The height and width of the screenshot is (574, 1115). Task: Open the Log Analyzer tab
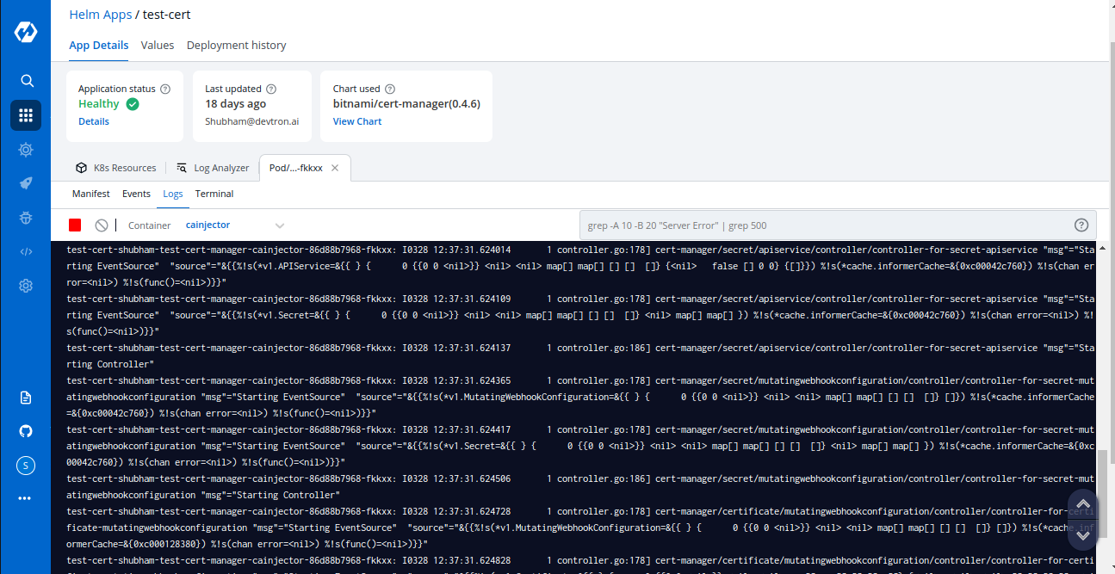click(212, 168)
